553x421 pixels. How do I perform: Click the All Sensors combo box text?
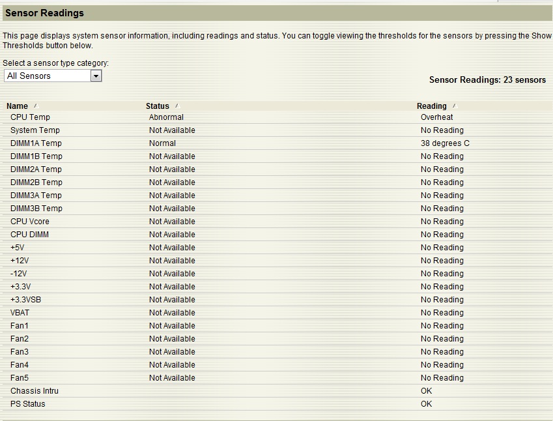coord(46,76)
